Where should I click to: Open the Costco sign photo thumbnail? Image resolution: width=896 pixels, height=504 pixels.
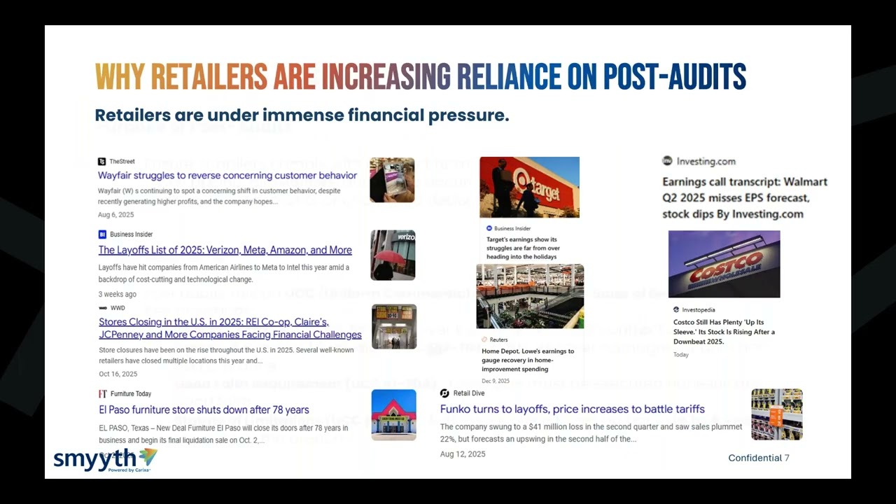coord(724,264)
